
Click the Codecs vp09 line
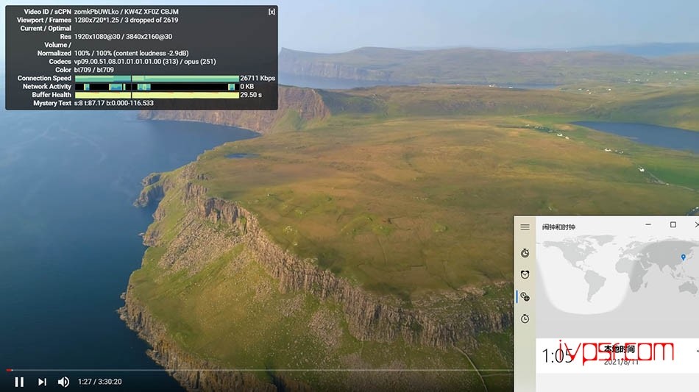click(145, 62)
